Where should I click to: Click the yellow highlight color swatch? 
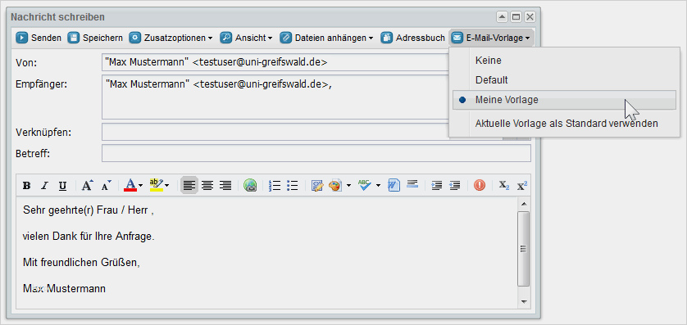click(x=157, y=186)
